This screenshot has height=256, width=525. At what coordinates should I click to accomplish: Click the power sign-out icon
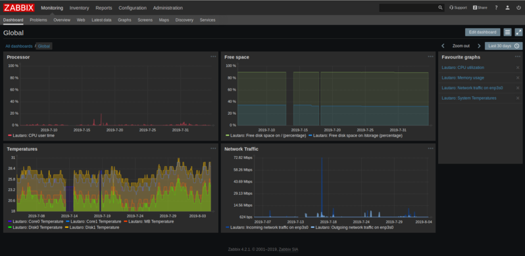[518, 8]
